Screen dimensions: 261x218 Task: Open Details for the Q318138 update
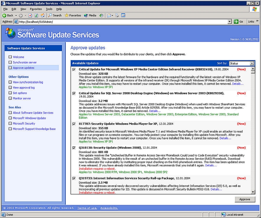[x=211, y=165]
